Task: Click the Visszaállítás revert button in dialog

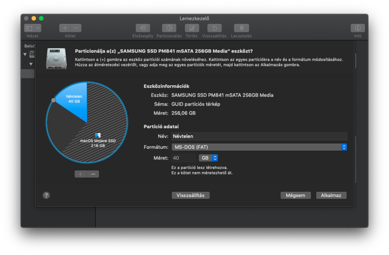Action: click(x=191, y=195)
